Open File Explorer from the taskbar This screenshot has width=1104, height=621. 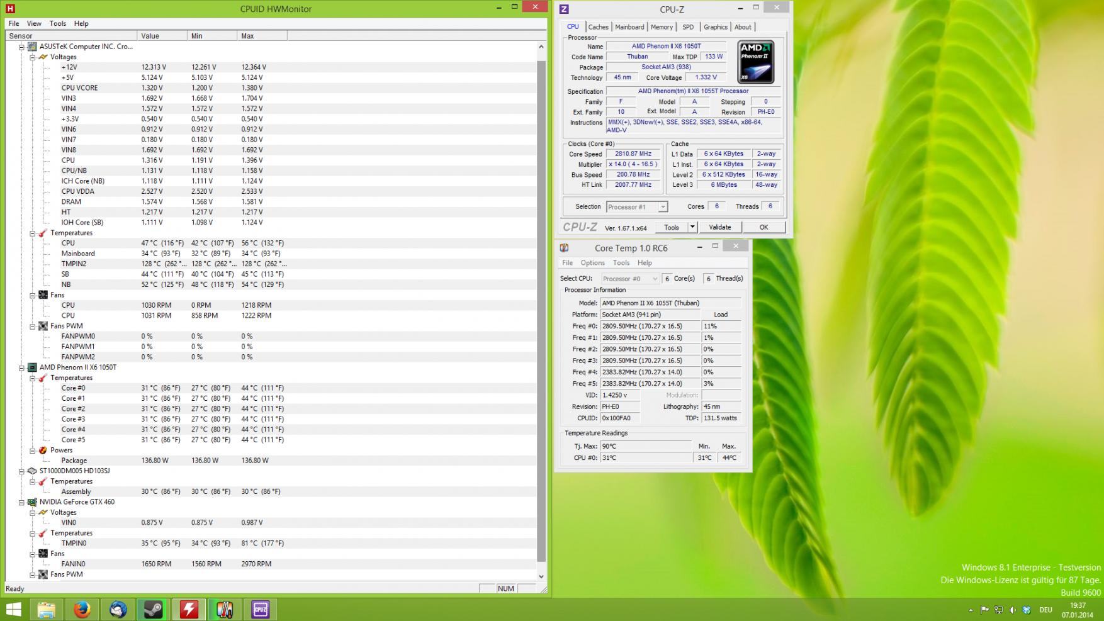tap(47, 610)
